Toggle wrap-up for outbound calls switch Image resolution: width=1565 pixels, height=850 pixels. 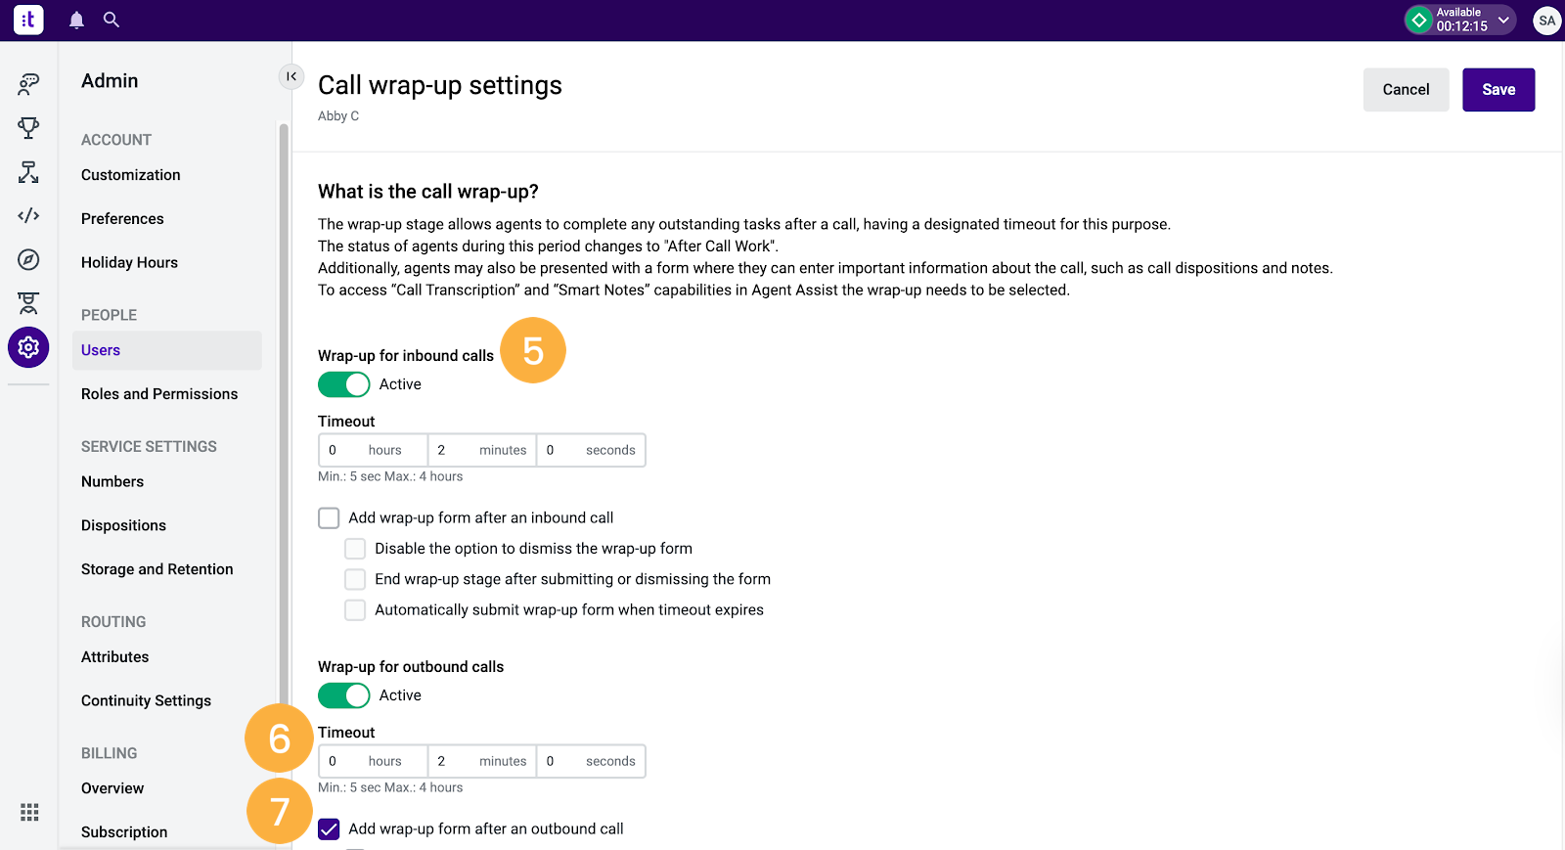(x=344, y=695)
